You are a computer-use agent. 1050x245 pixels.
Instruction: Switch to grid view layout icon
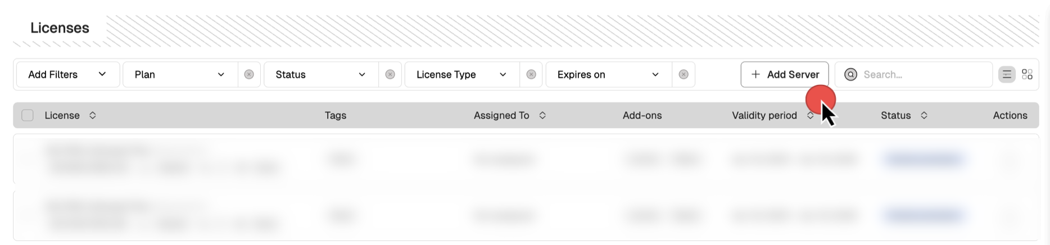point(1028,75)
